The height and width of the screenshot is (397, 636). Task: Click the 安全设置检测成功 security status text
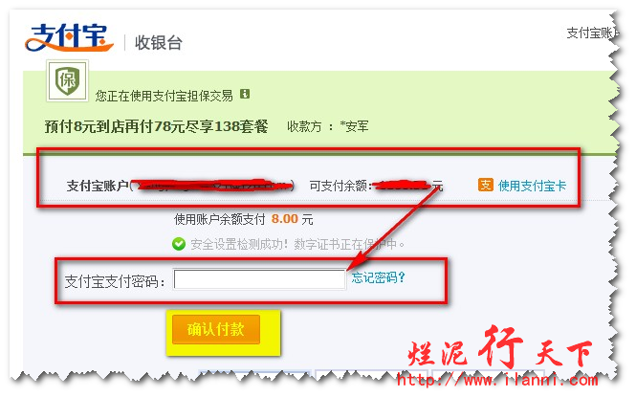(x=297, y=244)
